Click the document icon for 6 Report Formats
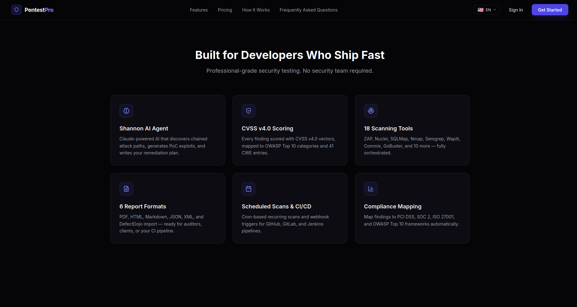Screen dimensions: 577x307 tap(126, 189)
